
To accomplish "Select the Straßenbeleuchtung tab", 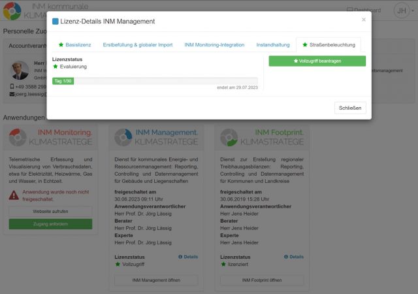I will click(329, 45).
